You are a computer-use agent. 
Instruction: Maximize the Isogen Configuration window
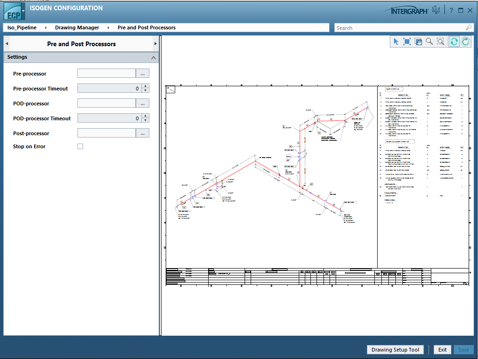pos(461,10)
